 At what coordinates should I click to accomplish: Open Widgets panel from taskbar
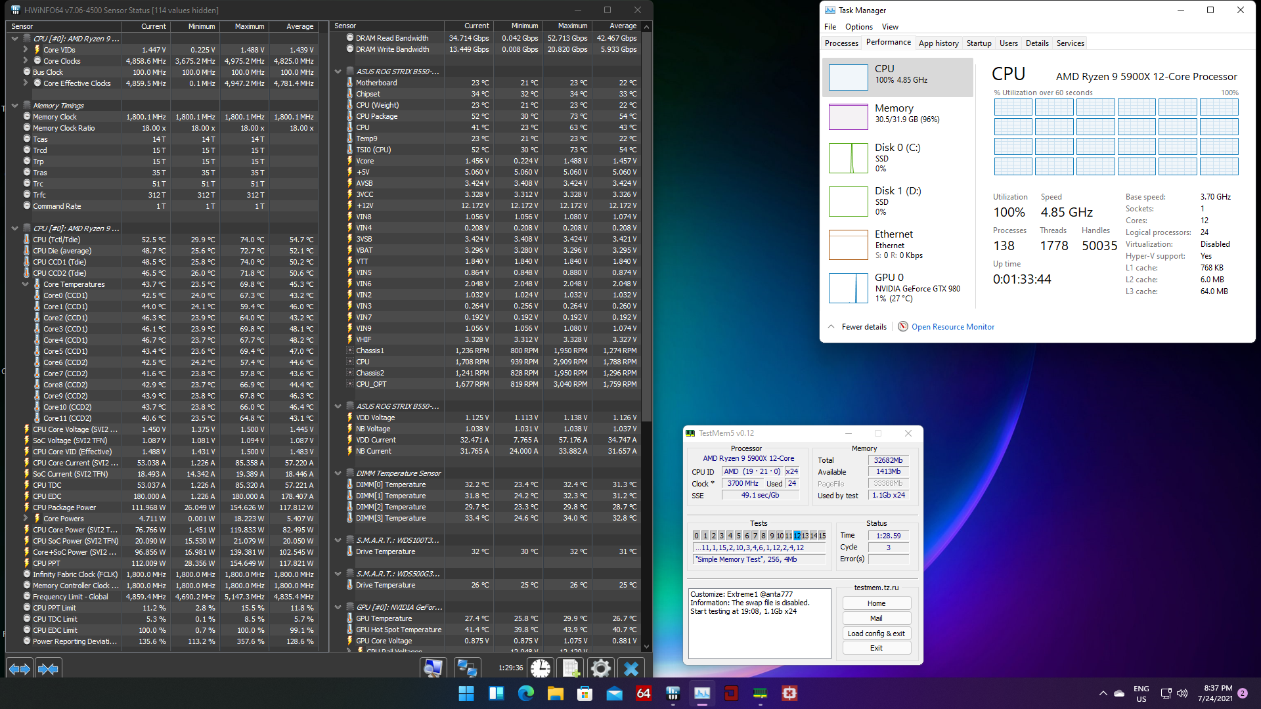point(496,693)
